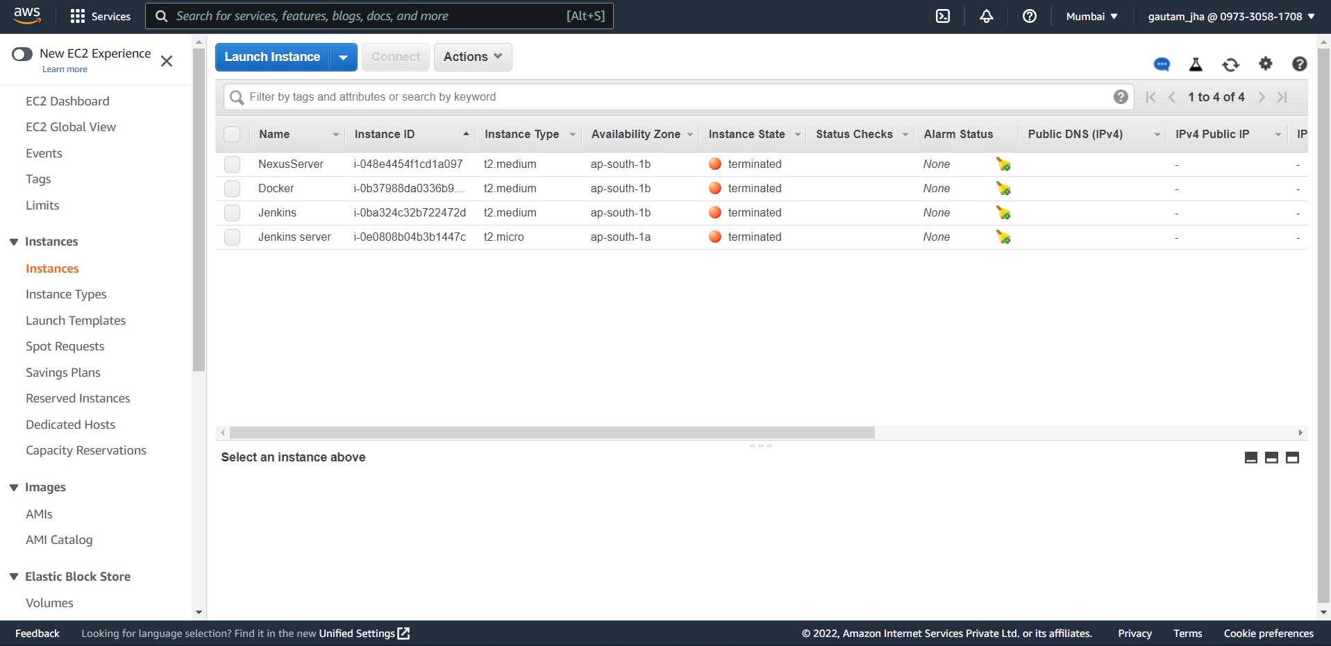Focus the AWS services search box
Image resolution: width=1331 pixels, height=646 pixels.
coord(379,16)
